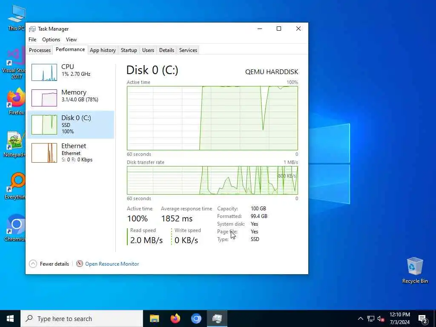Click the 100 GB capacity value
The image size is (436, 327).
(258, 209)
